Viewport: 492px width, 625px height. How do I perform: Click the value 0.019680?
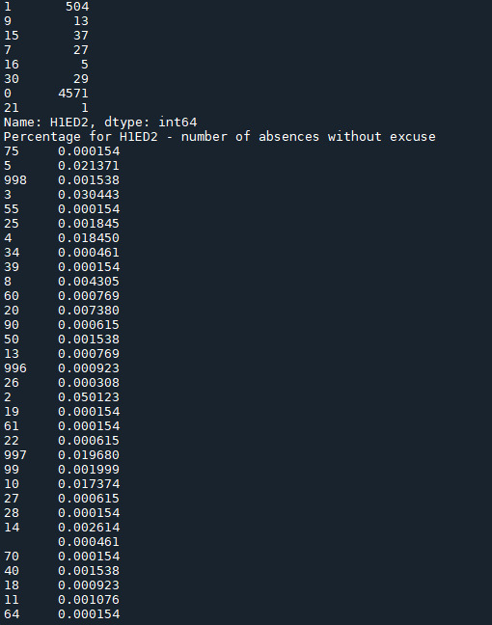(89, 455)
